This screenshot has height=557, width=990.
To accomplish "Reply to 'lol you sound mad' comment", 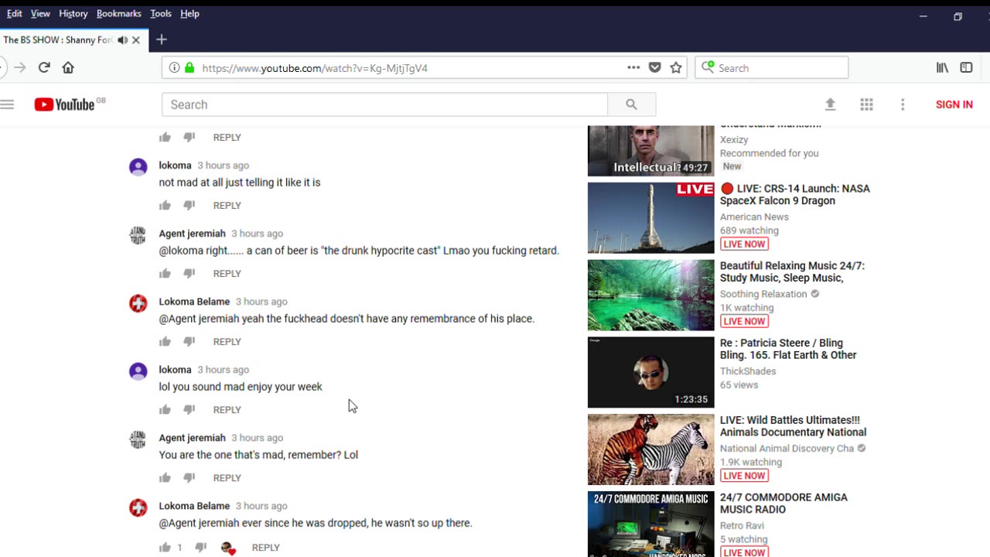I will (227, 409).
